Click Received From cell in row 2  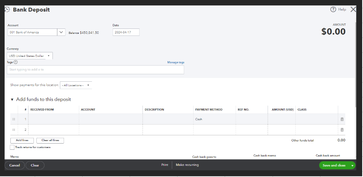54,130
